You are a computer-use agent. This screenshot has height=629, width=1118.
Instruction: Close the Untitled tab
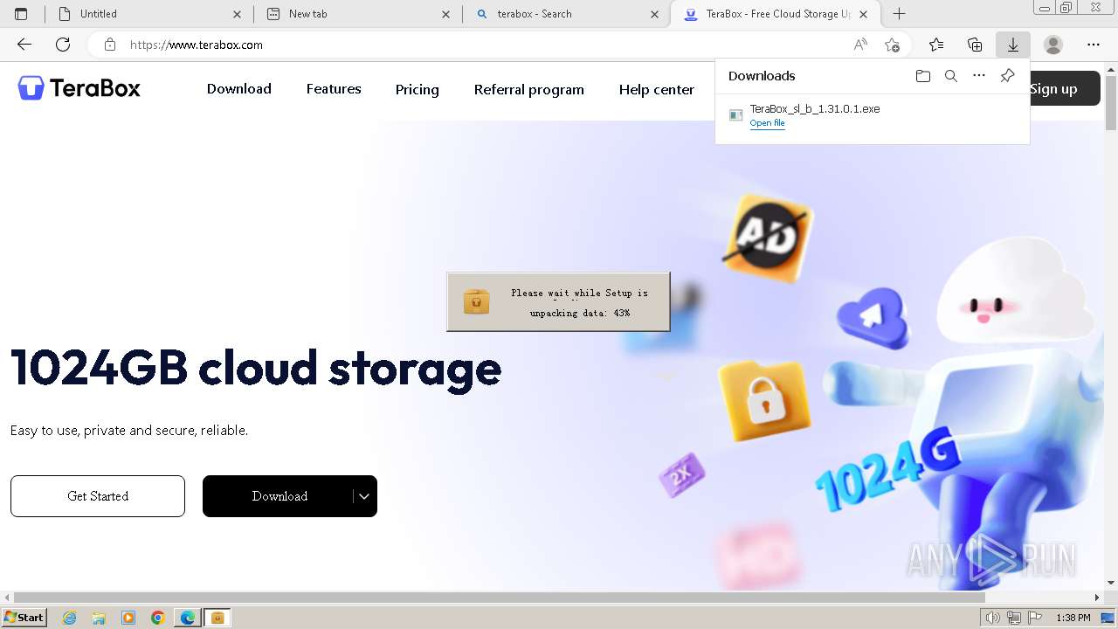point(238,14)
